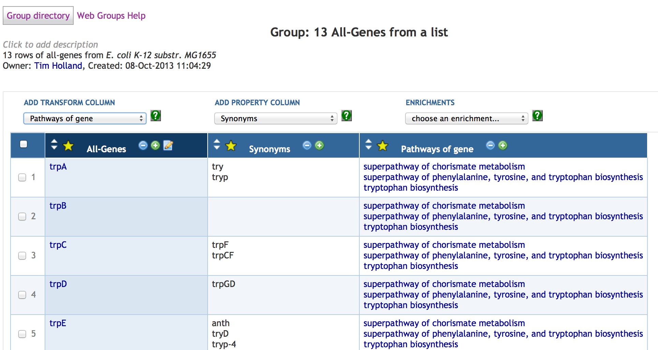The image size is (658, 350).
Task: Click the edit pencil icon in All-Genes header
Action: [x=168, y=145]
